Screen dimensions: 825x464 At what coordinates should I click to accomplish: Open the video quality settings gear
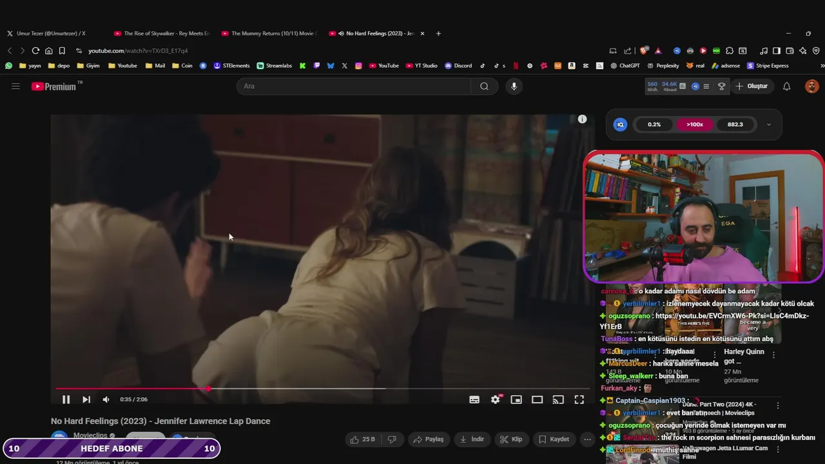tap(495, 400)
